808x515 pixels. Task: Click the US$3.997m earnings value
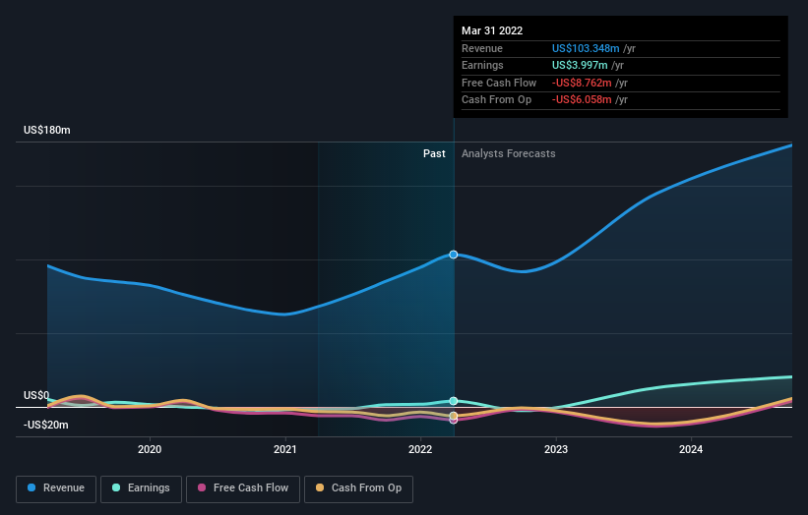580,65
